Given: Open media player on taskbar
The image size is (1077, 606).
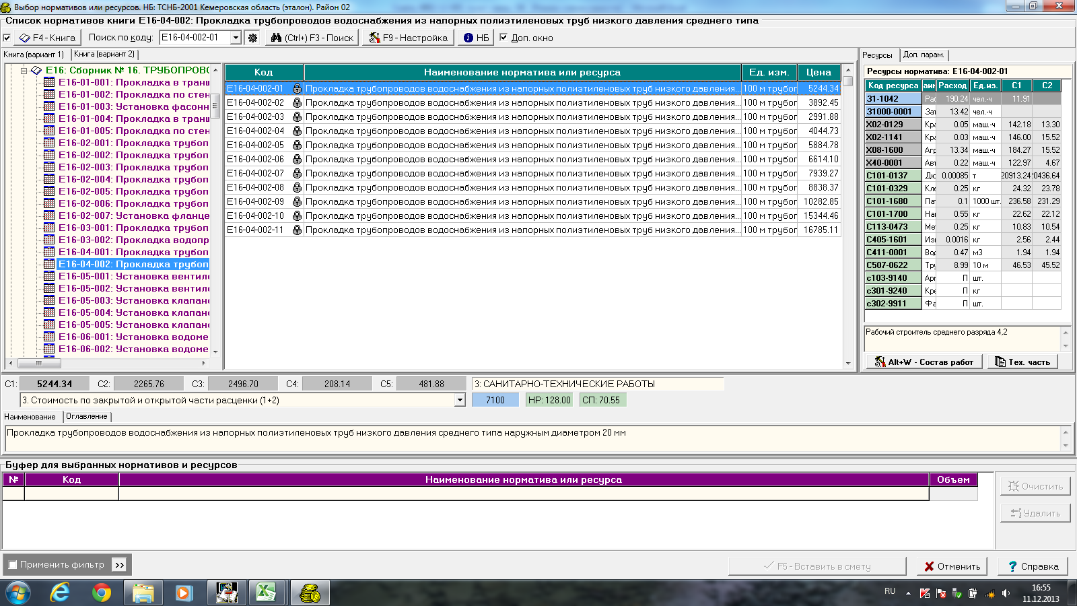Looking at the screenshot, I should click(x=183, y=593).
